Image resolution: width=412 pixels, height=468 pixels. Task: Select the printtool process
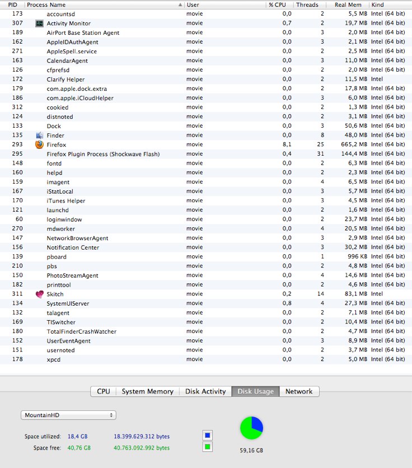[x=206, y=285]
